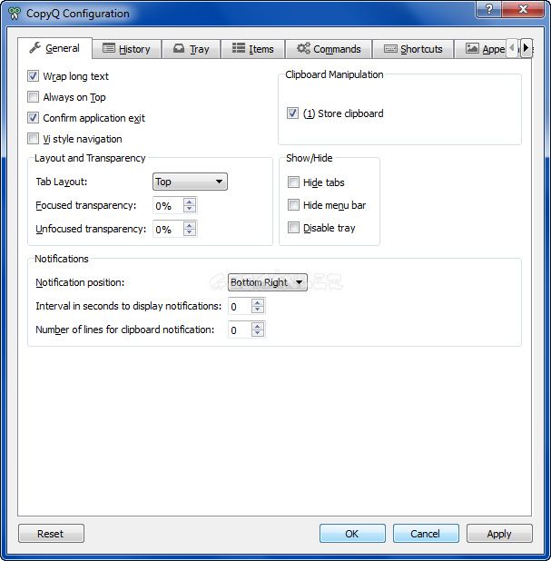Image resolution: width=551 pixels, height=561 pixels.
Task: Select the General tab
Action: pyautogui.click(x=54, y=48)
